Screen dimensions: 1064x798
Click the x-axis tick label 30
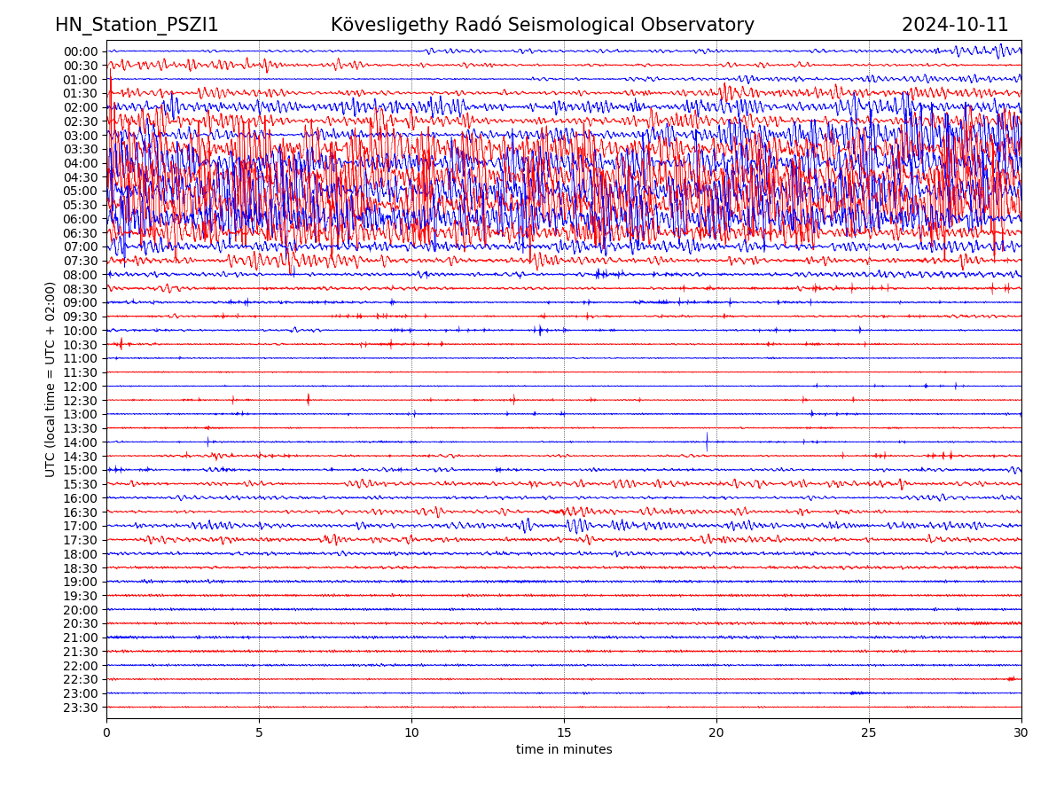point(1021,733)
